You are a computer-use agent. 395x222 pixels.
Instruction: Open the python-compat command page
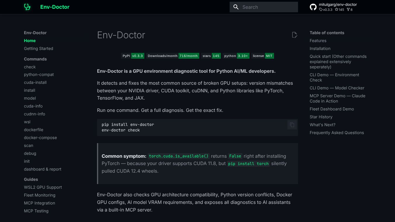(39, 74)
